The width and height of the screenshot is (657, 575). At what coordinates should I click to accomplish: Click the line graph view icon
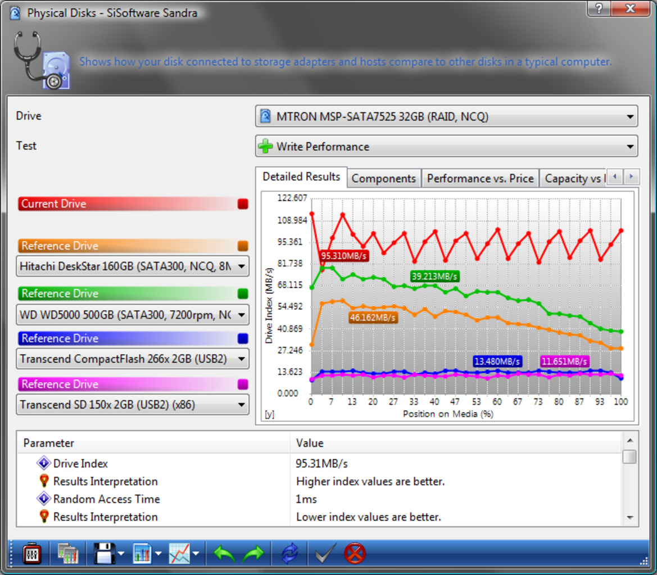tap(179, 554)
